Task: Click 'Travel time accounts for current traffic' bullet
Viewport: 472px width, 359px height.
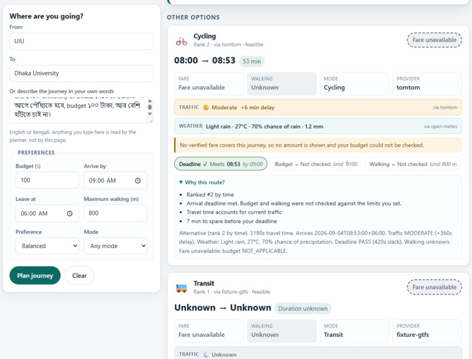Action: coord(234,212)
